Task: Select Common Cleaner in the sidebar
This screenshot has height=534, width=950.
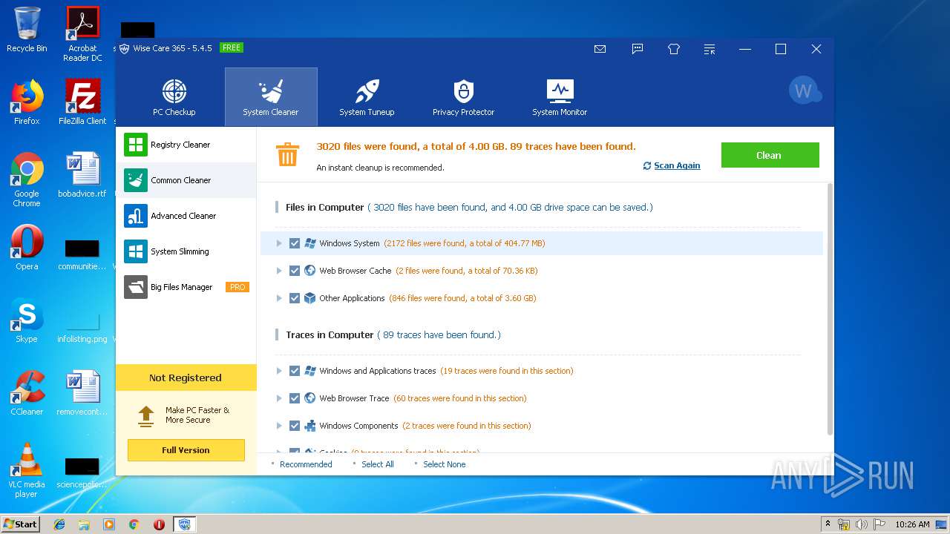Action: click(186, 180)
